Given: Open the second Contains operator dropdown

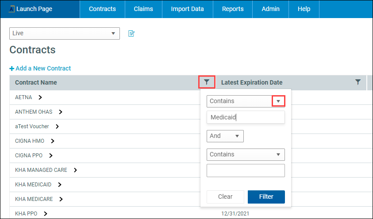Looking at the screenshot, I should point(246,155).
